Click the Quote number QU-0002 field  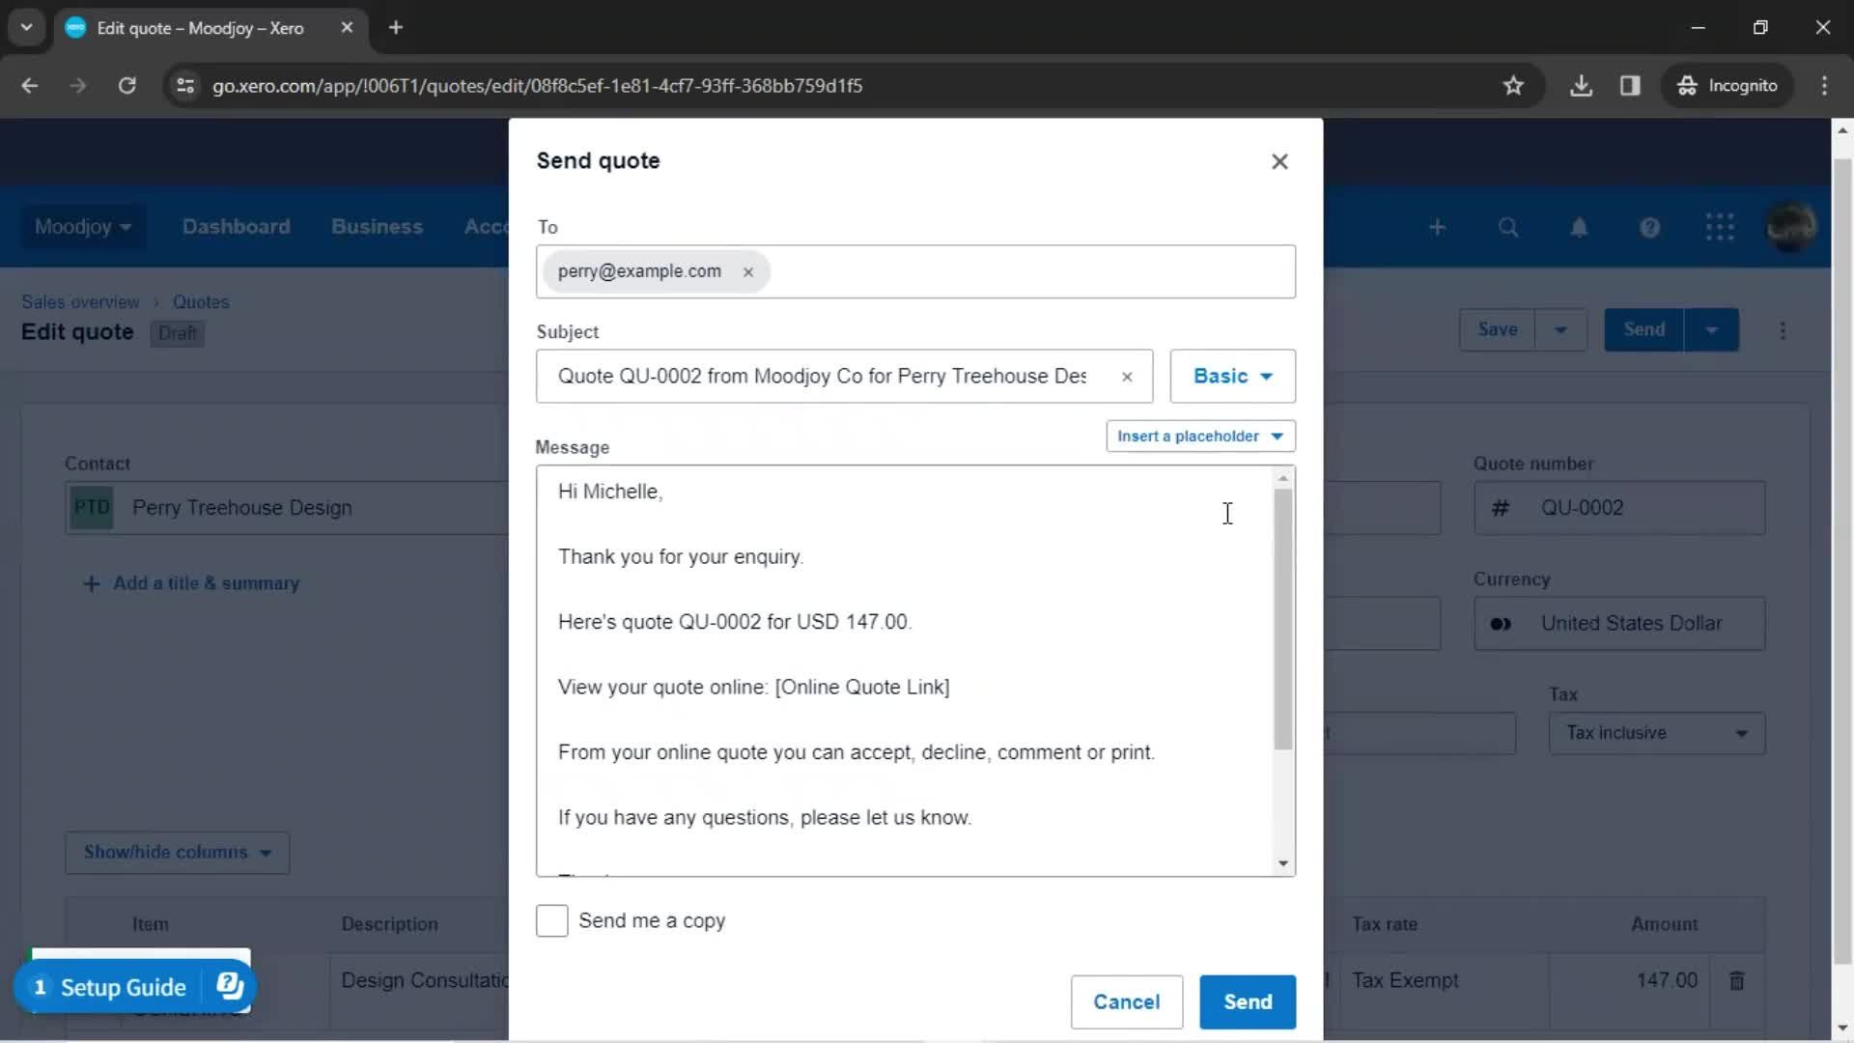click(x=1619, y=508)
